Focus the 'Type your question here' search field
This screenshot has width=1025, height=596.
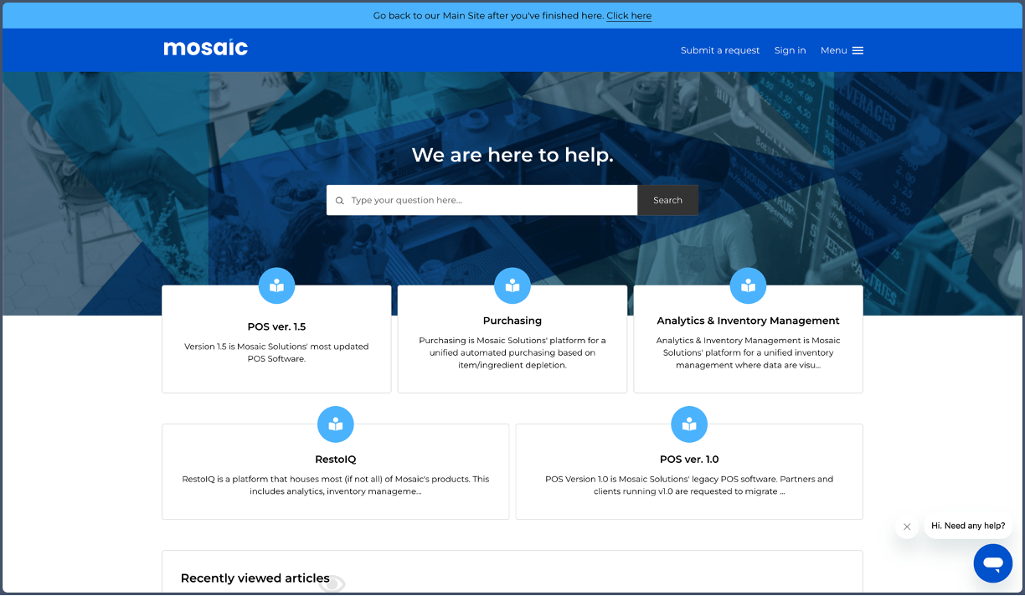click(482, 201)
